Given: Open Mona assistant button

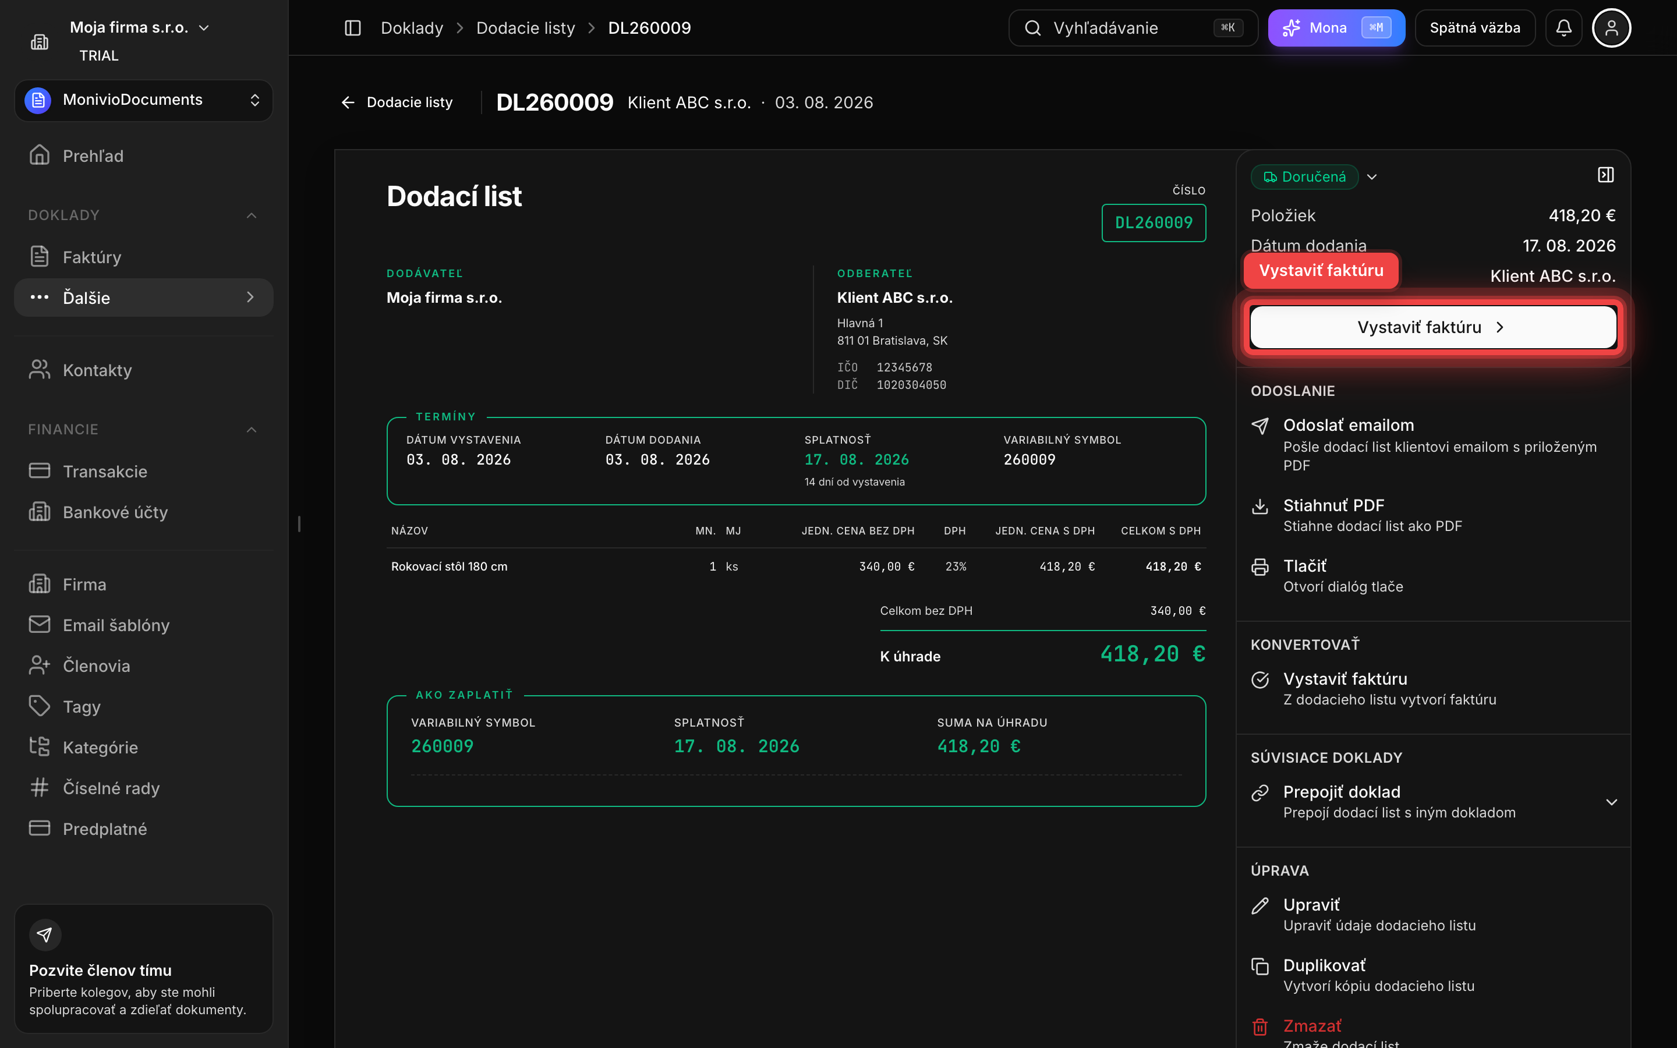Looking at the screenshot, I should (1336, 28).
